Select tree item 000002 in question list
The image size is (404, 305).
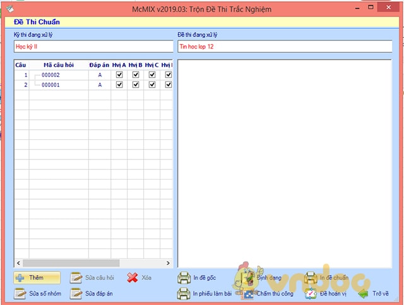pyautogui.click(x=50, y=75)
